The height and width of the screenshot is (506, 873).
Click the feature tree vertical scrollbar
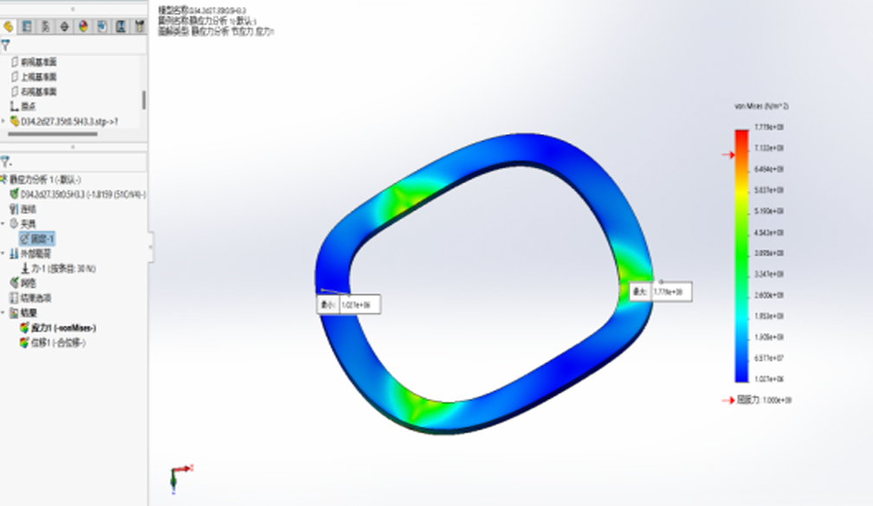[143, 99]
